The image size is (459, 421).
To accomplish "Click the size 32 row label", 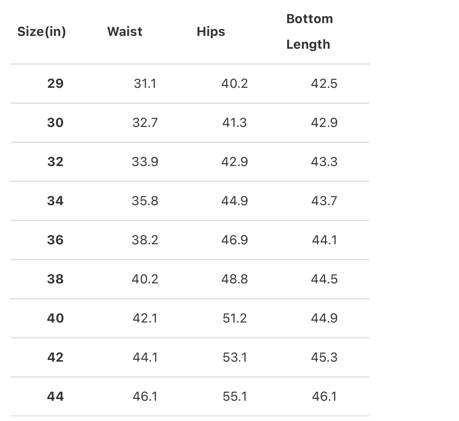I will coord(55,162).
